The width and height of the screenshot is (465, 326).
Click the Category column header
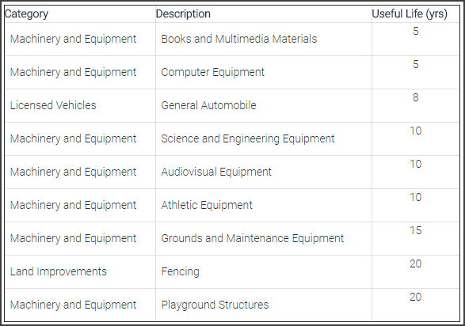[26, 14]
